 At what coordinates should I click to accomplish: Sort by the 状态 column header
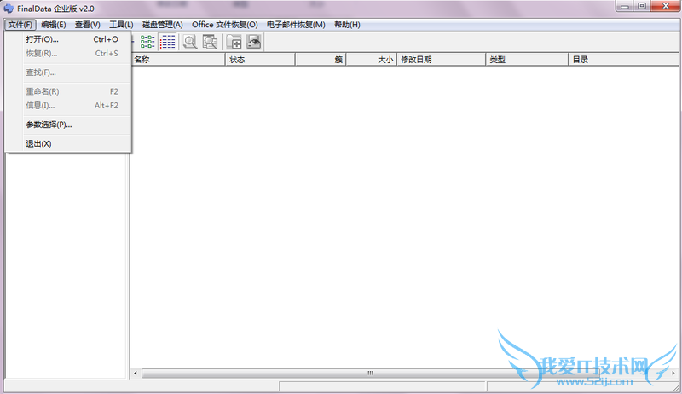(260, 60)
